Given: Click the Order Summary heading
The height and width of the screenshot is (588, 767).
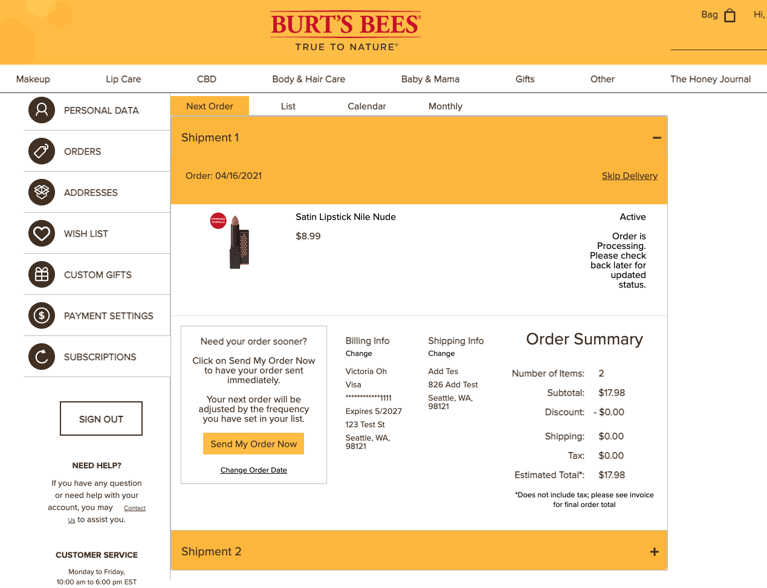Looking at the screenshot, I should click(584, 339).
